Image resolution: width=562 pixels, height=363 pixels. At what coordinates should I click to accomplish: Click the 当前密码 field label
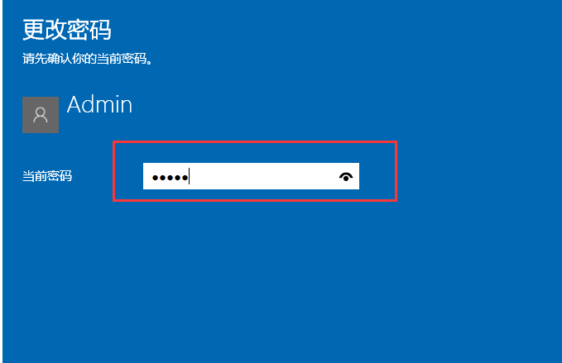pyautogui.click(x=47, y=176)
